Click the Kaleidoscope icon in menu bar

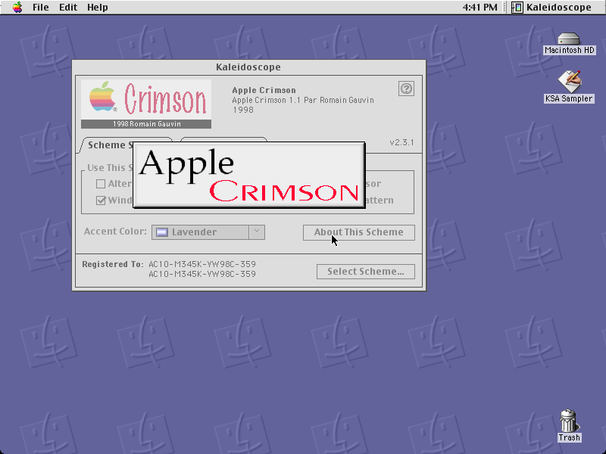(517, 8)
